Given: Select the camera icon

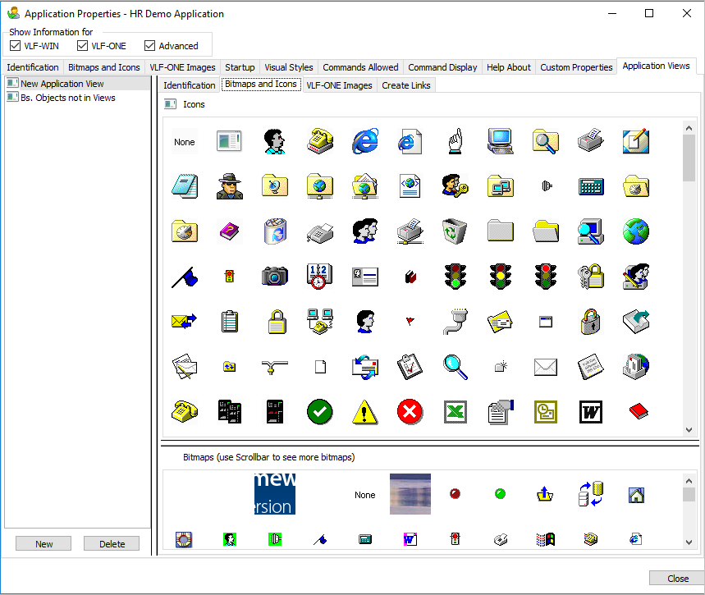Looking at the screenshot, I should point(275,277).
